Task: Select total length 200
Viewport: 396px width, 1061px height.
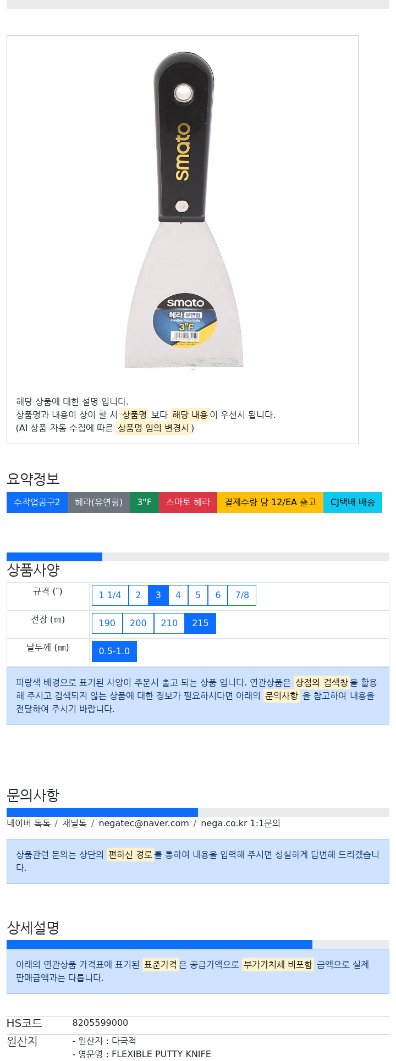Action: point(138,623)
